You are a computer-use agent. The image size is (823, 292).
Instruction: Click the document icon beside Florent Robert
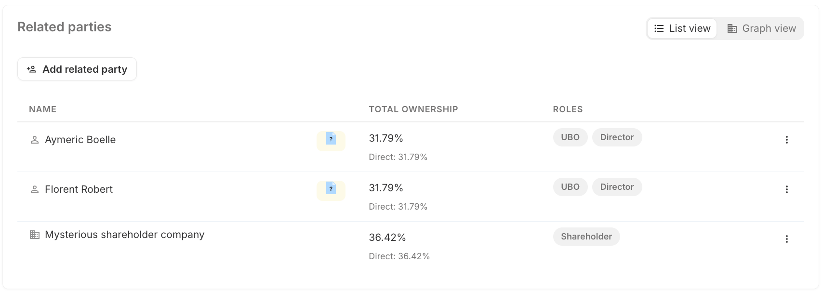[x=331, y=189]
